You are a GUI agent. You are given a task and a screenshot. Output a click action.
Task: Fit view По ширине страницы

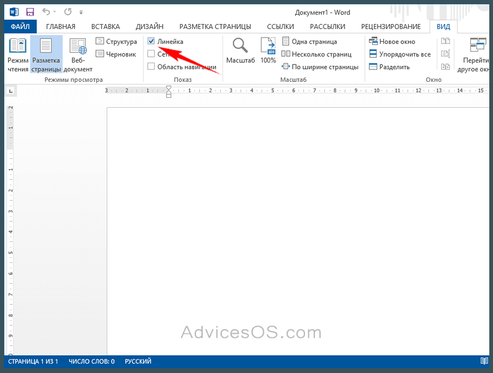pos(320,66)
